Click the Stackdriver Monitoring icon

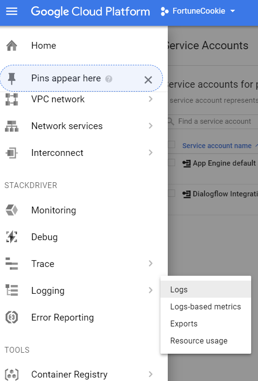[12, 210]
